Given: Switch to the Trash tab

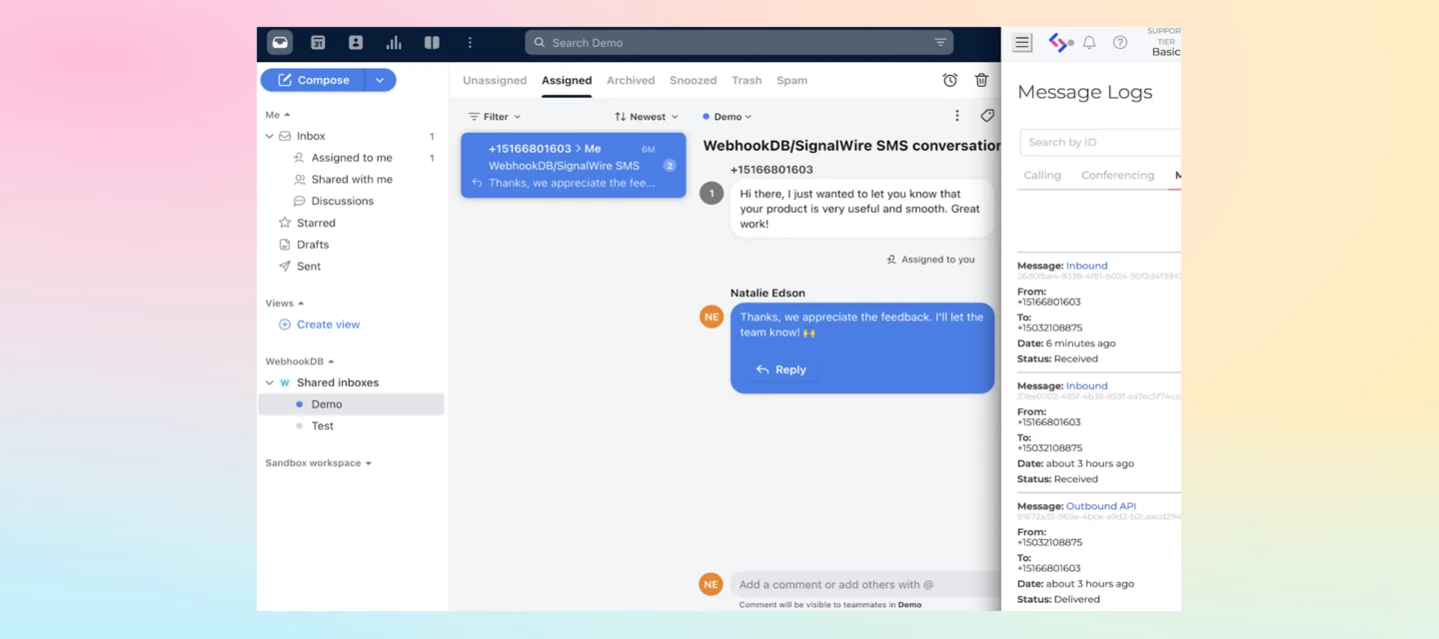Looking at the screenshot, I should coord(746,80).
